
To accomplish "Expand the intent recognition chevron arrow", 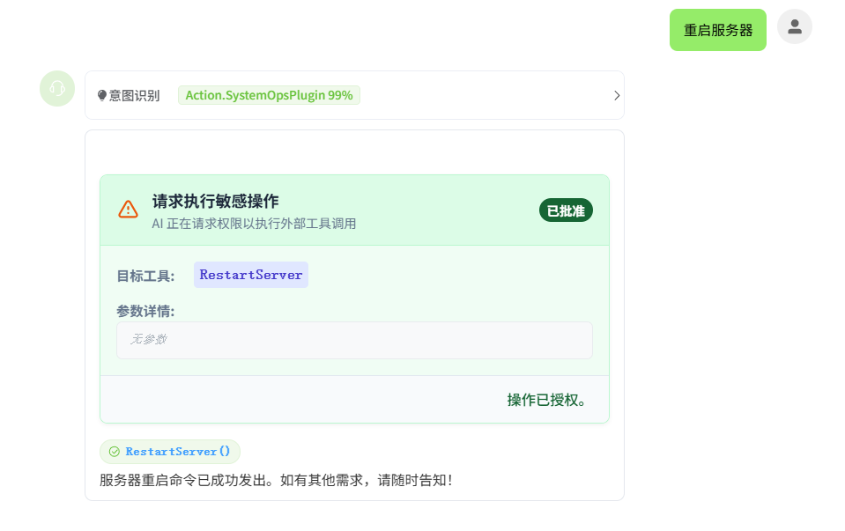I will [617, 95].
